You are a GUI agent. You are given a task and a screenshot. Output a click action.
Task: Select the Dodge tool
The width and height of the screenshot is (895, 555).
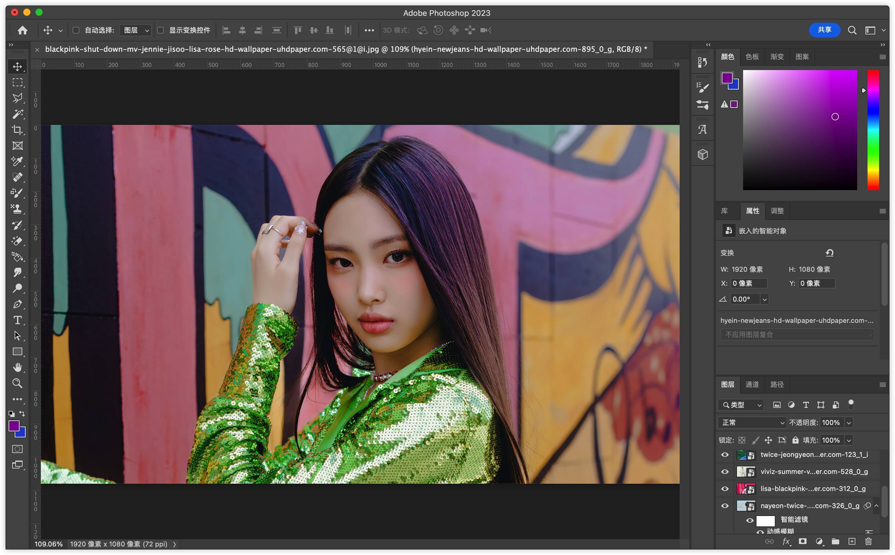[17, 288]
